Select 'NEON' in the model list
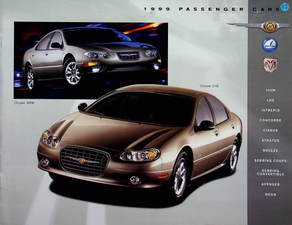292x225 pixels. [x=270, y=195]
